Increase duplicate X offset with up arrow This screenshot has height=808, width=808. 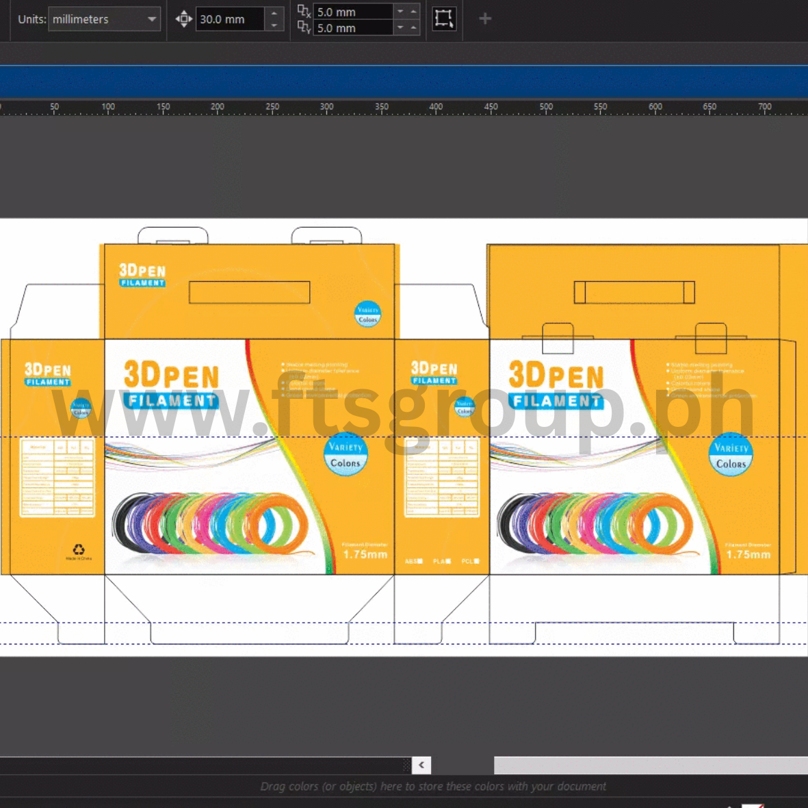413,12
